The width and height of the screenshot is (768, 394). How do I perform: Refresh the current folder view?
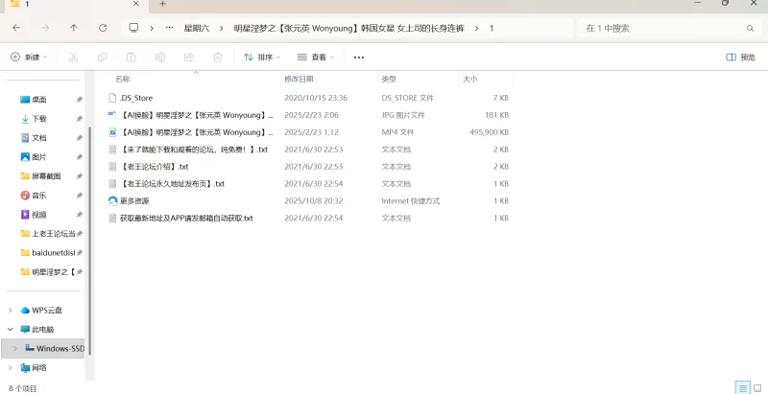[x=102, y=28]
